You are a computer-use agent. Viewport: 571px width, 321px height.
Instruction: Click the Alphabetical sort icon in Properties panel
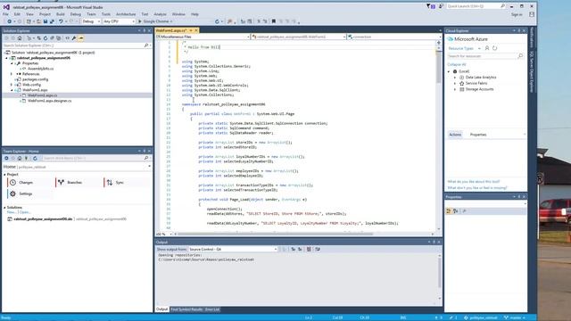456,210
